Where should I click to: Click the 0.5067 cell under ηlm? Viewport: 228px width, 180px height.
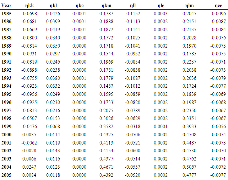[x=189, y=167]
